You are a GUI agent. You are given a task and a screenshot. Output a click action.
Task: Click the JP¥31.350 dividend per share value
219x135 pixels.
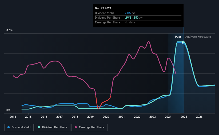click(x=132, y=18)
